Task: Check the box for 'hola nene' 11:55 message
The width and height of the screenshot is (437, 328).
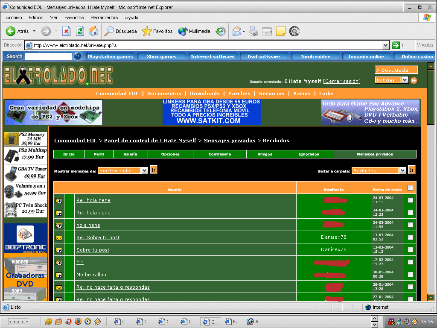Action: coord(410,225)
